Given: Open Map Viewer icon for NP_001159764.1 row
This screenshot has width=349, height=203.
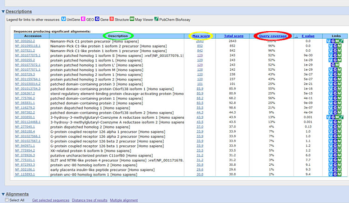Looking at the screenshot, I should coord(339,79).
